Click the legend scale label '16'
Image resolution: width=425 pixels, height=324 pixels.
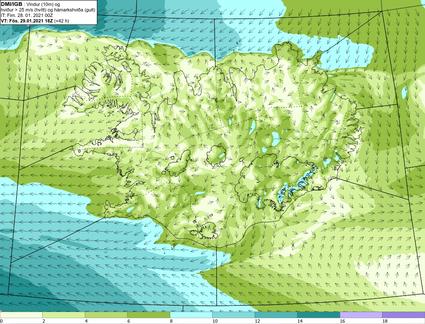(x=342, y=321)
